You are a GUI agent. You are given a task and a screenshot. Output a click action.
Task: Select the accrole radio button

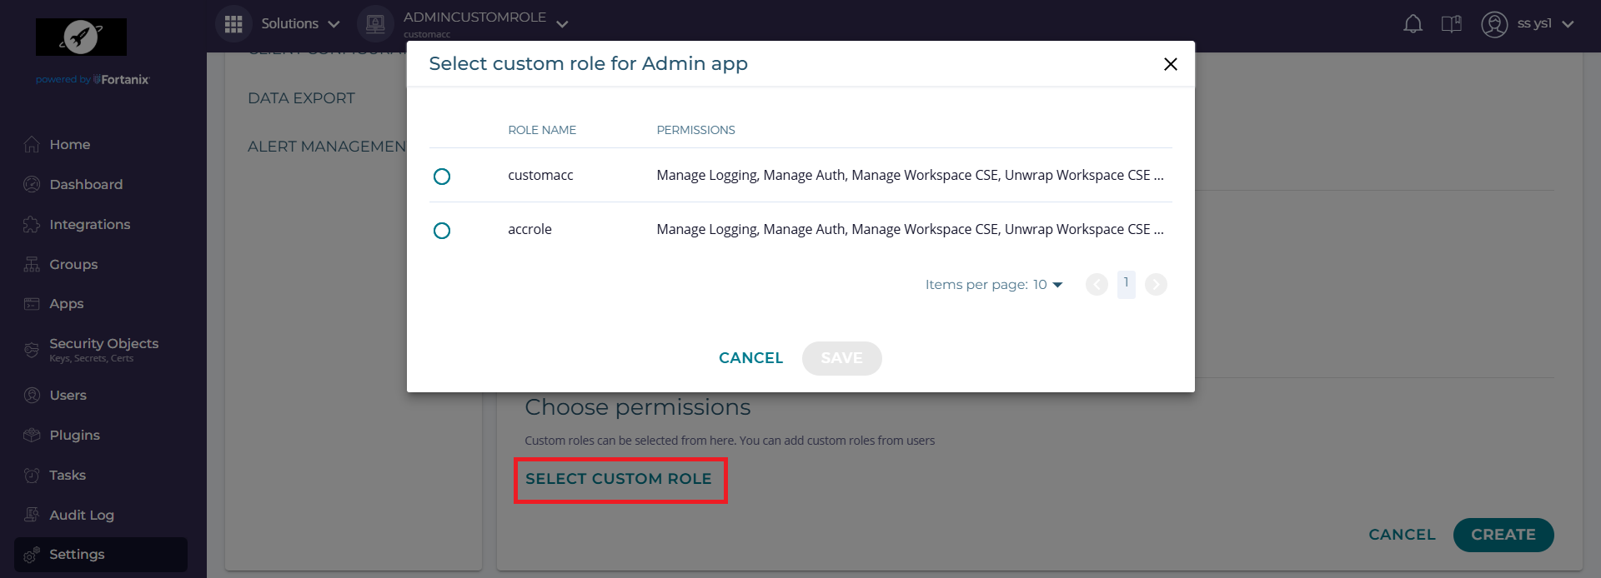(442, 231)
